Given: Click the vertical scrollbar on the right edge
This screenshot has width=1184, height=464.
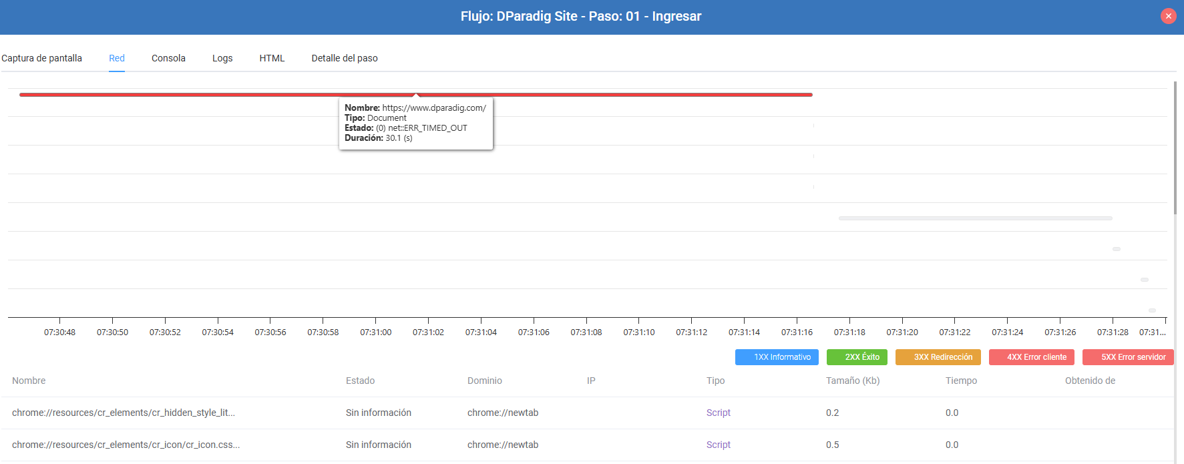Looking at the screenshot, I should 1175,148.
